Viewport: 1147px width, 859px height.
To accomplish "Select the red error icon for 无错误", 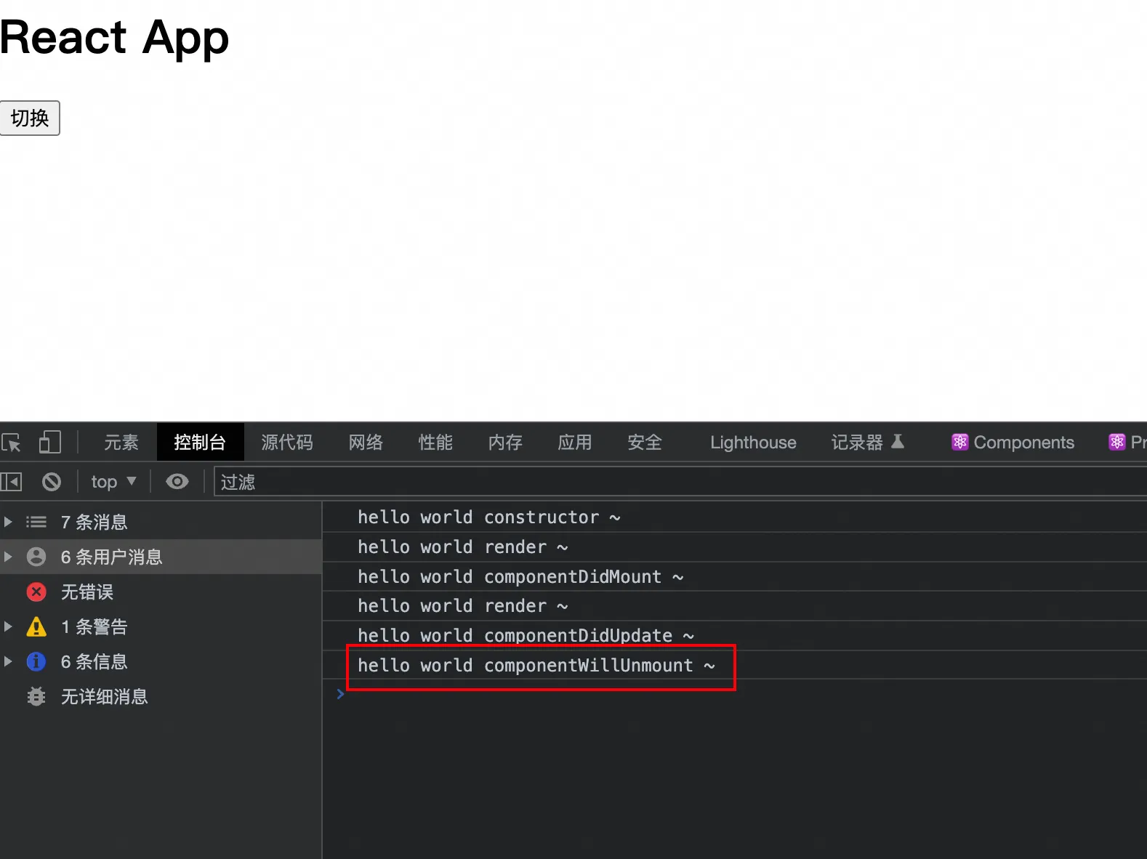I will 36,592.
